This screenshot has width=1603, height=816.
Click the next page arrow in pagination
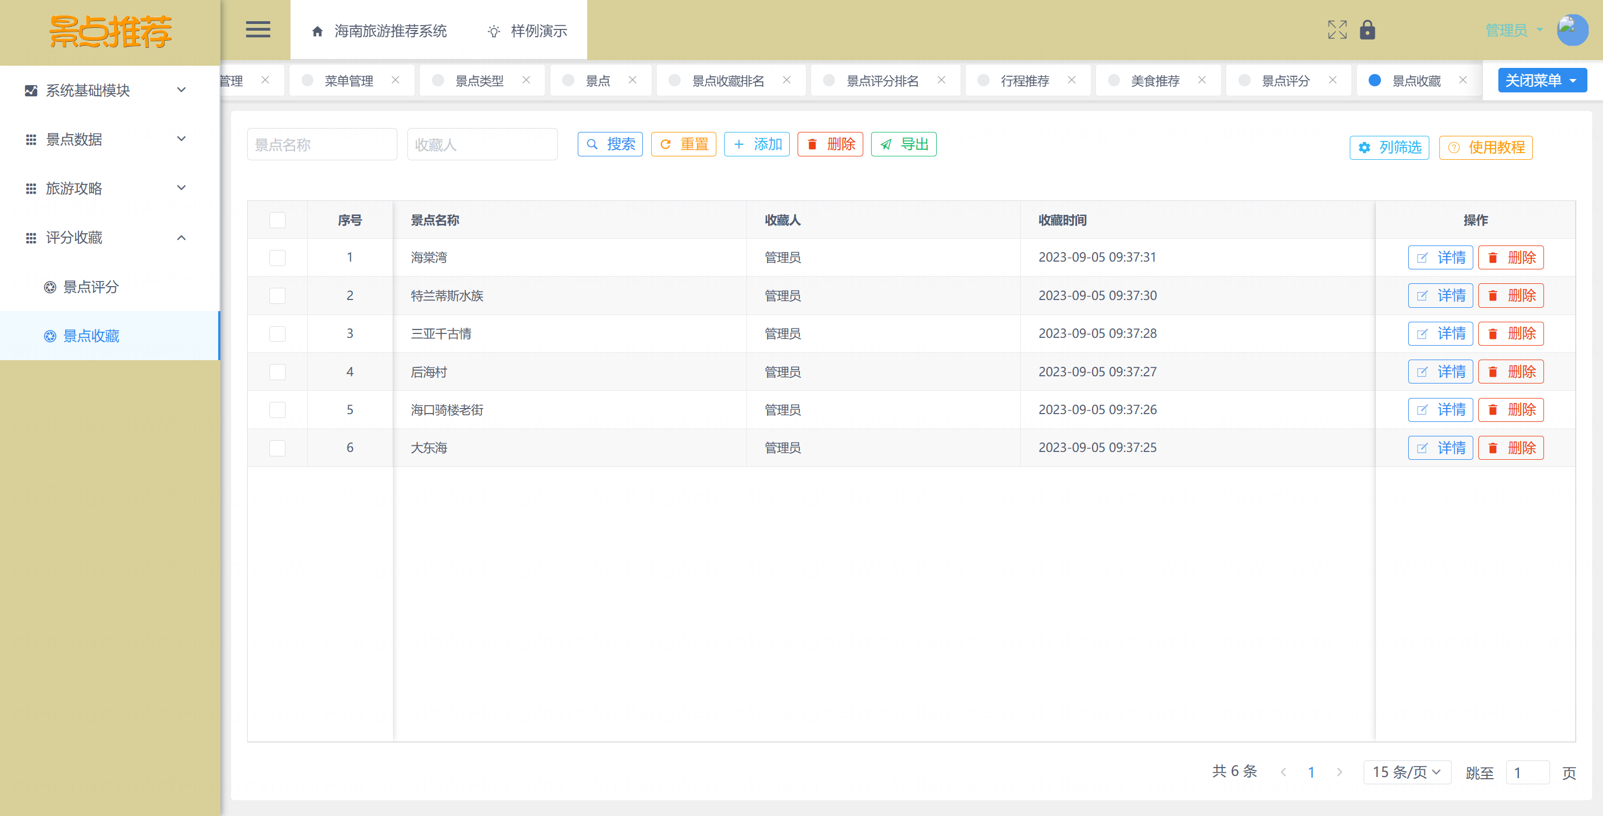tap(1339, 772)
